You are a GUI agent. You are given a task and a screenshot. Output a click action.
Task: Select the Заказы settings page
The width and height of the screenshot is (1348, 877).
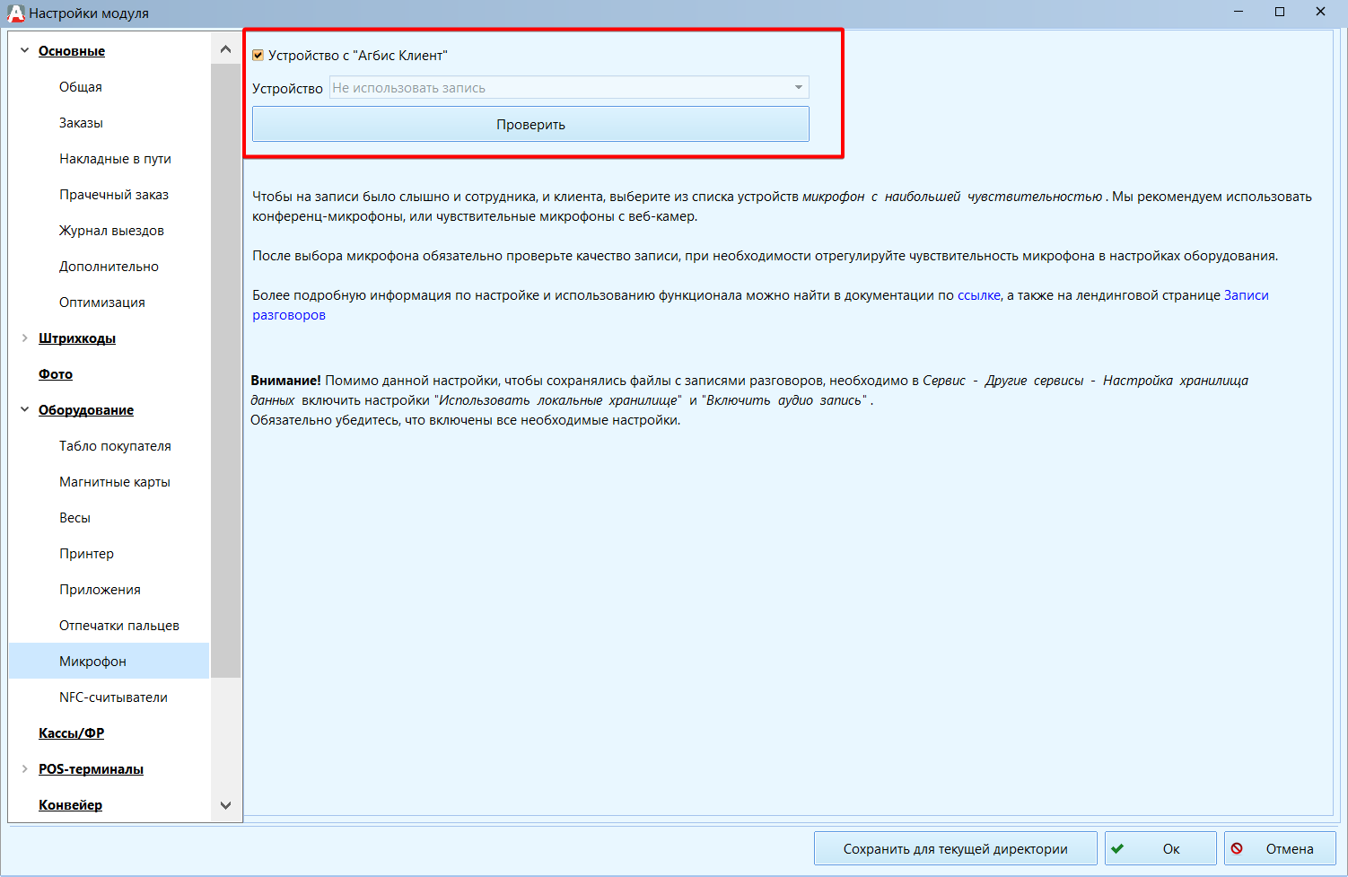(x=81, y=123)
